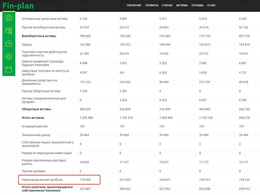
Task: Select the value "958 270"
Action: pos(244,118)
